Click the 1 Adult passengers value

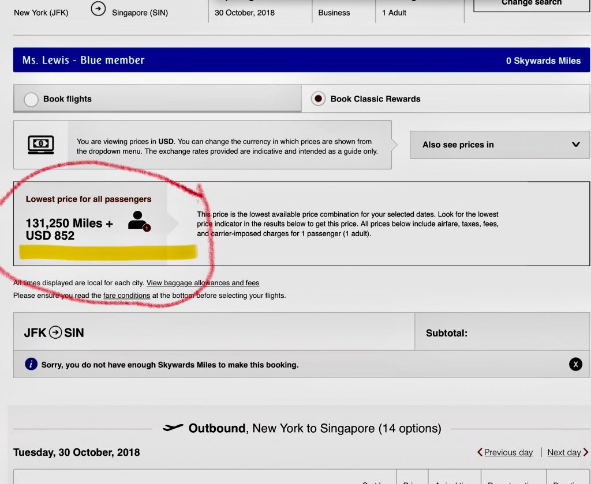point(394,13)
